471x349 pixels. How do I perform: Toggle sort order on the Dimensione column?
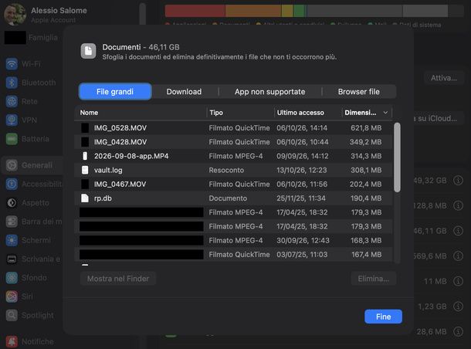[367, 113]
